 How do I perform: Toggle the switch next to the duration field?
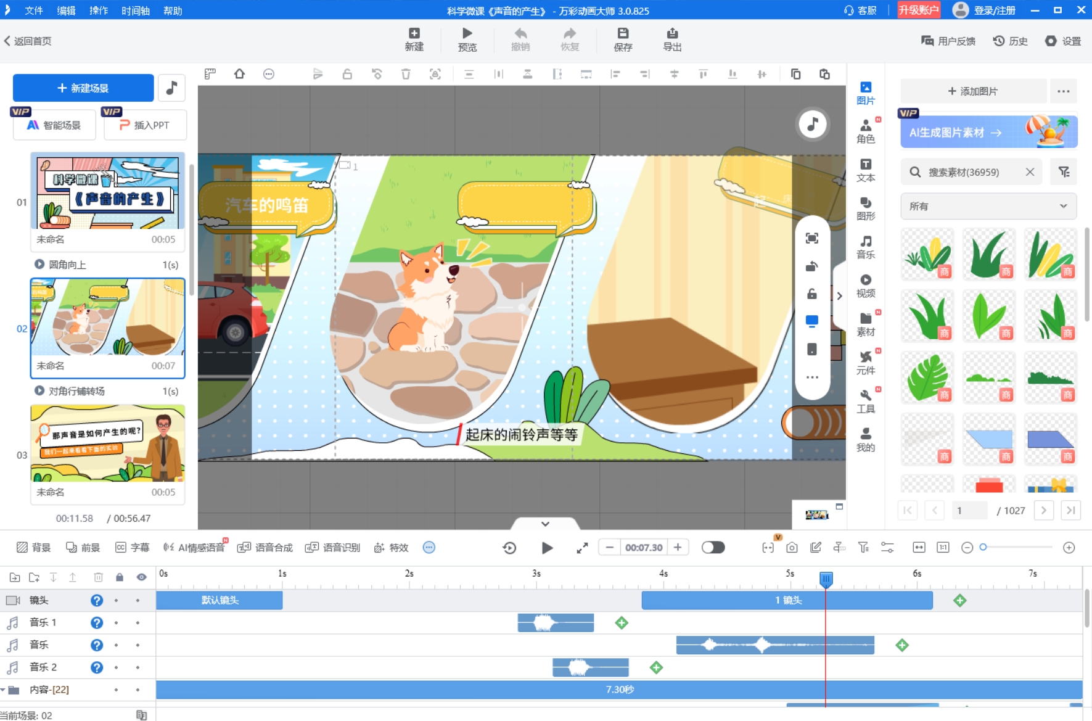[x=713, y=548]
